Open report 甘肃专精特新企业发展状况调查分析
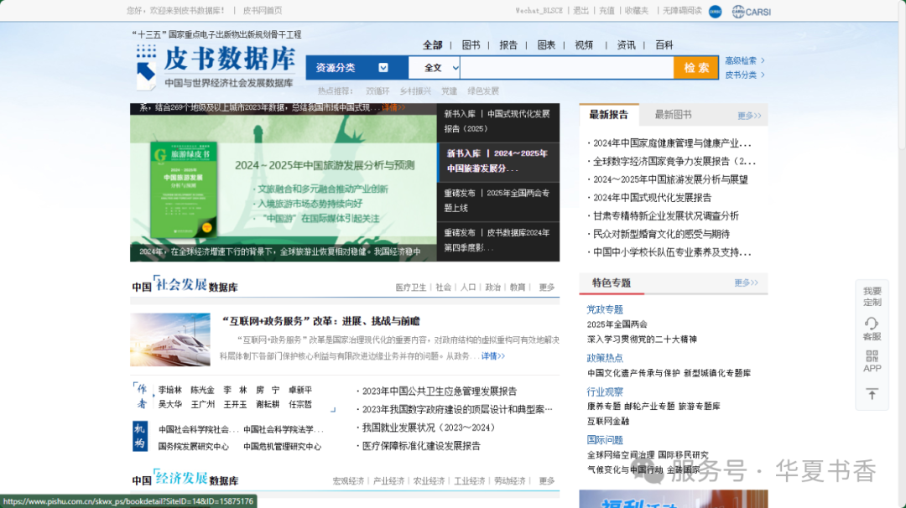This screenshot has width=906, height=508. coord(665,216)
